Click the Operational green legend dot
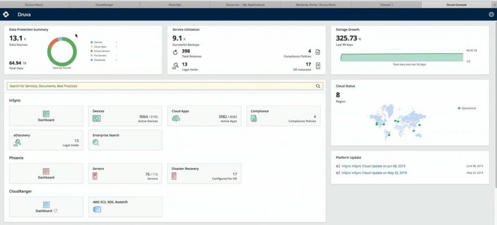Screen dimensions: 497x225 459,108
